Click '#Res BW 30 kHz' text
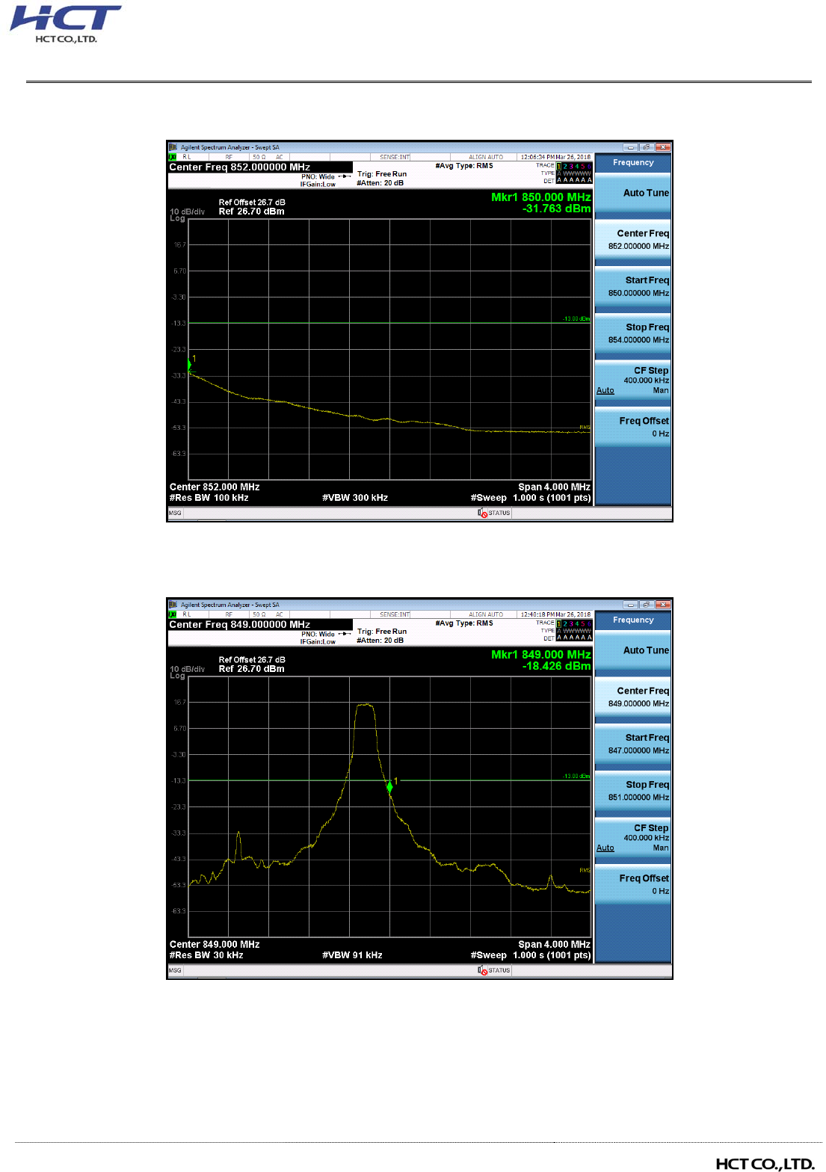 206,955
